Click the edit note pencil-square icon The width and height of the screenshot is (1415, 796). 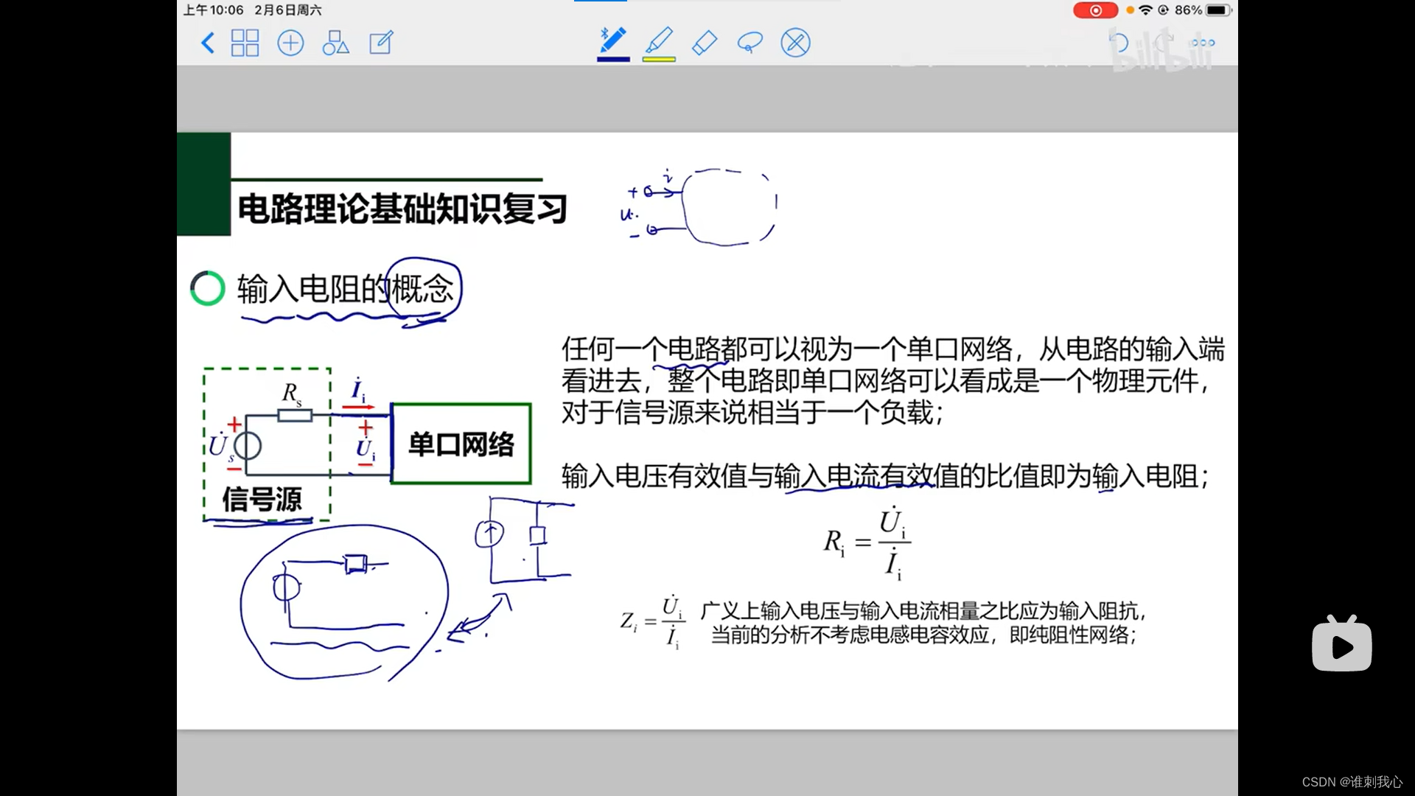coord(381,43)
